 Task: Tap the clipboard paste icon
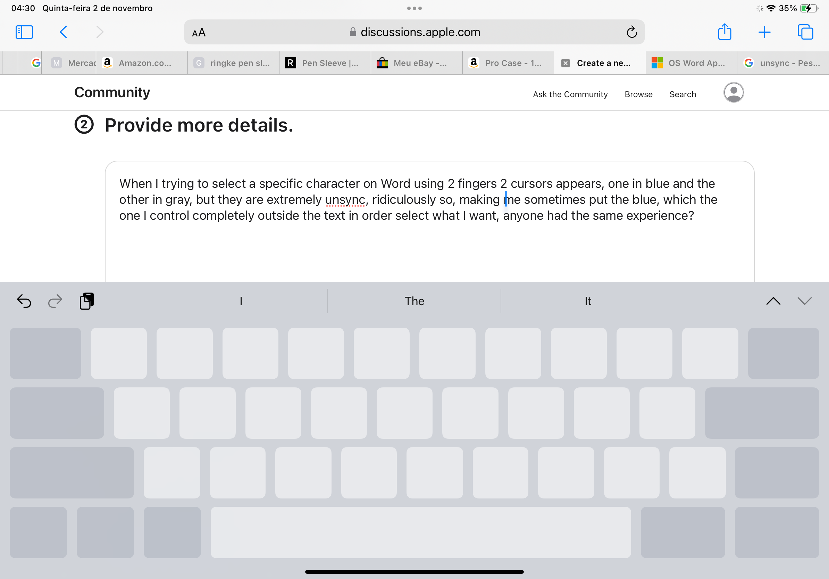87,301
